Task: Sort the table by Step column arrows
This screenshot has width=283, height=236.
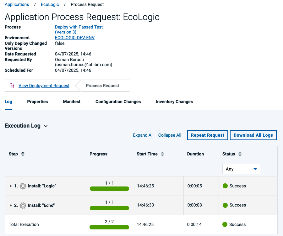Action: [x=23, y=154]
